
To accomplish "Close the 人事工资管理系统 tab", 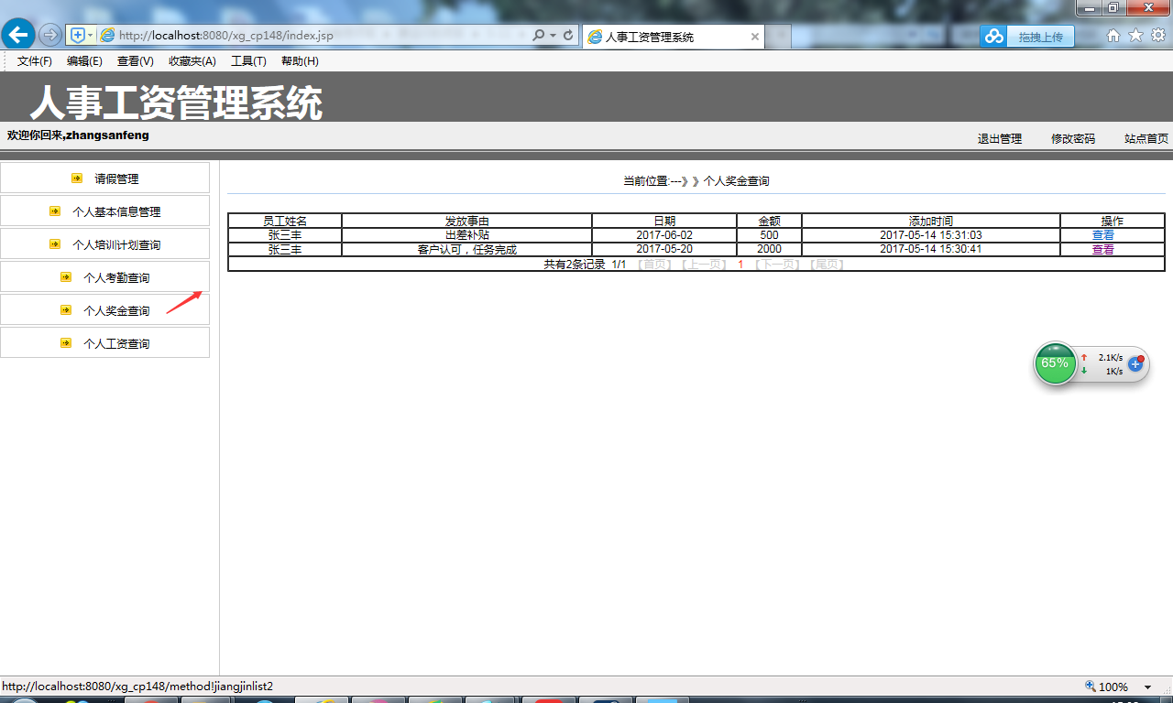I will point(755,37).
